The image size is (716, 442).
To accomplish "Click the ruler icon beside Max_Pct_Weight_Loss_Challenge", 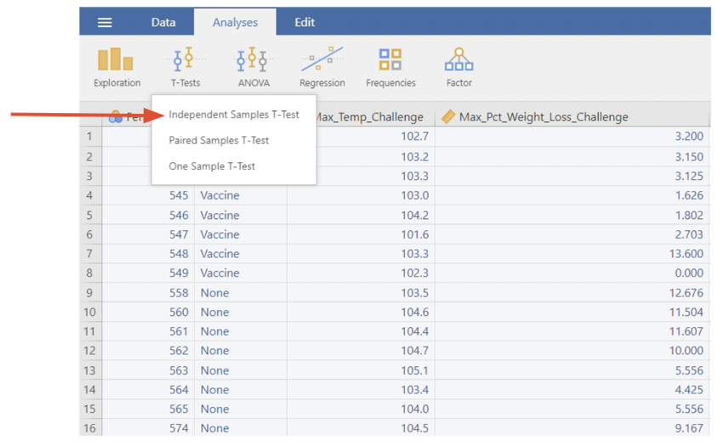I will pos(448,116).
